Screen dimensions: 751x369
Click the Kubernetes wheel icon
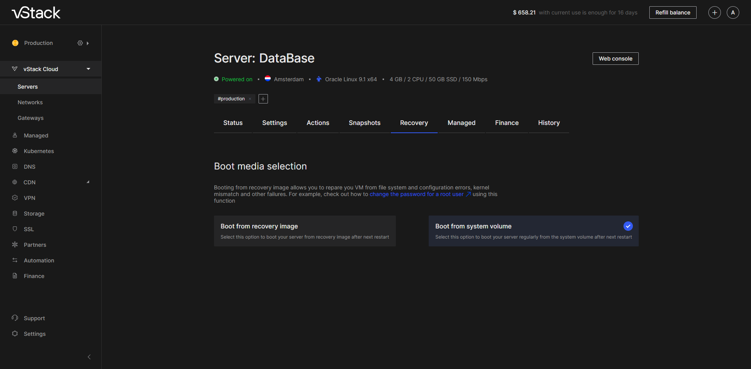(x=15, y=151)
